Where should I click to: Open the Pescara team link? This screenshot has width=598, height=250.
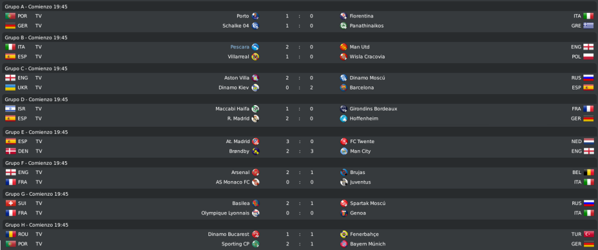(x=239, y=47)
